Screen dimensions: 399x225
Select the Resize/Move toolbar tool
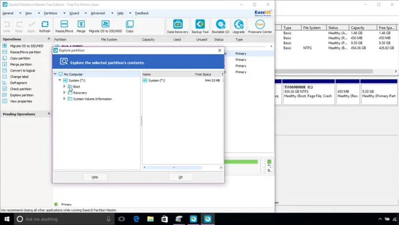[x=64, y=27]
